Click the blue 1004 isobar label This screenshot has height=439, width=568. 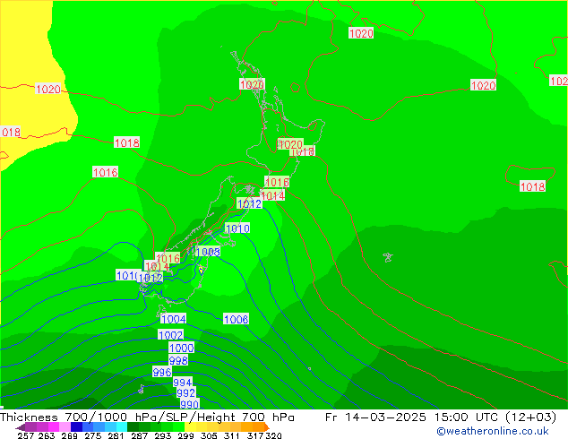174,319
